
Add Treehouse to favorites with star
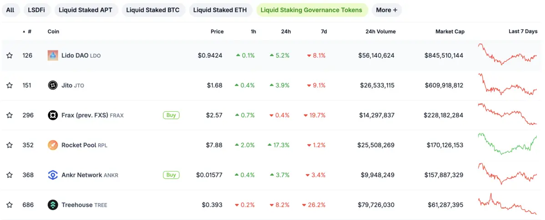pos(10,205)
